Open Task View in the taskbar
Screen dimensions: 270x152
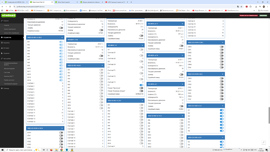point(44,150)
